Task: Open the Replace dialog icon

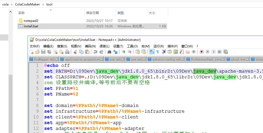Action: (x=115, y=52)
